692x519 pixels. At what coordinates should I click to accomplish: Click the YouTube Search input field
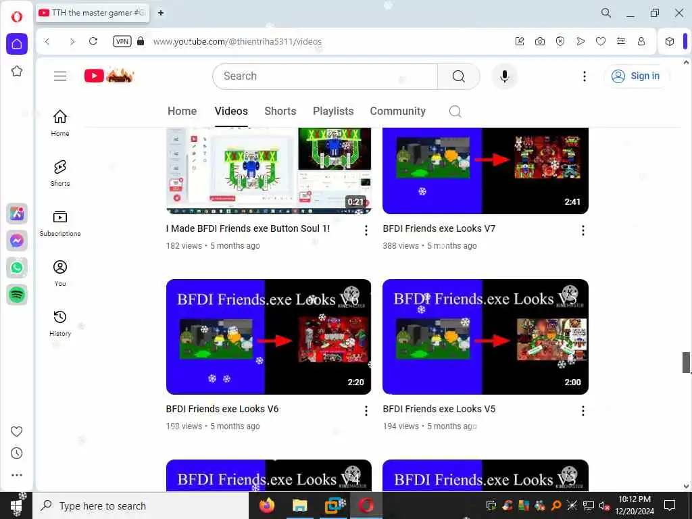(x=325, y=76)
